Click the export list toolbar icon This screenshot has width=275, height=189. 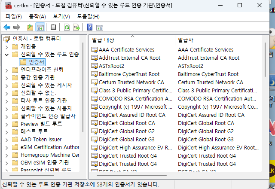[x=76, y=27]
